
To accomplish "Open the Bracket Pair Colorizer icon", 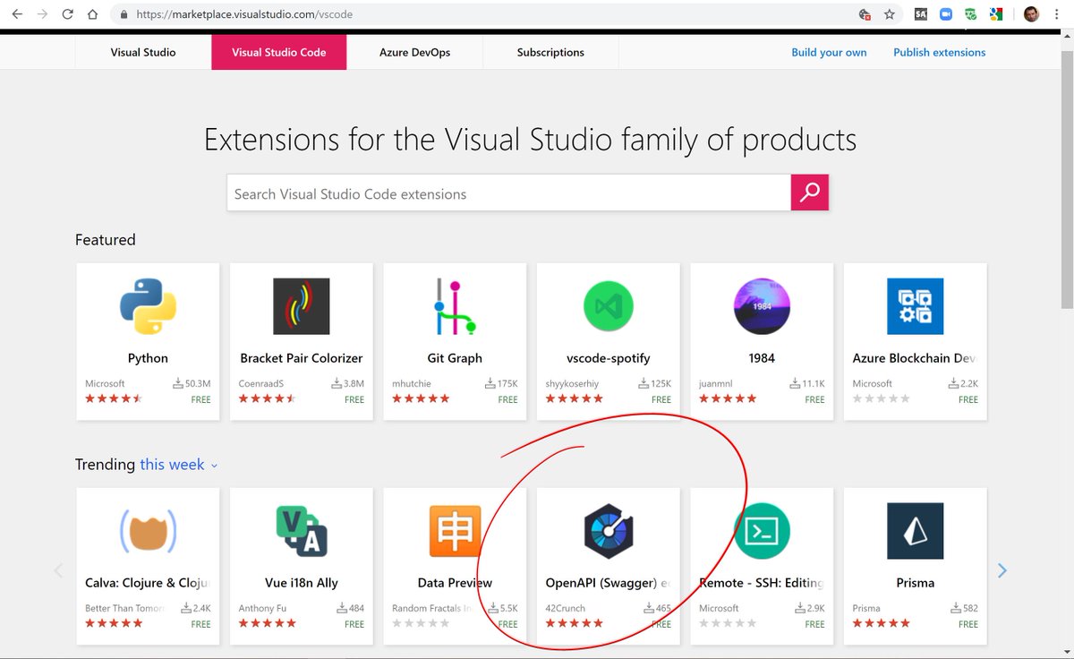I will pos(302,306).
